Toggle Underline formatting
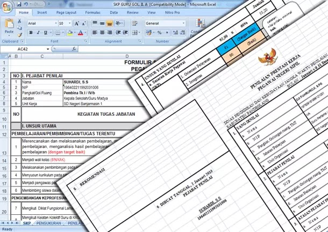The image size is (328, 232). tap(45, 33)
